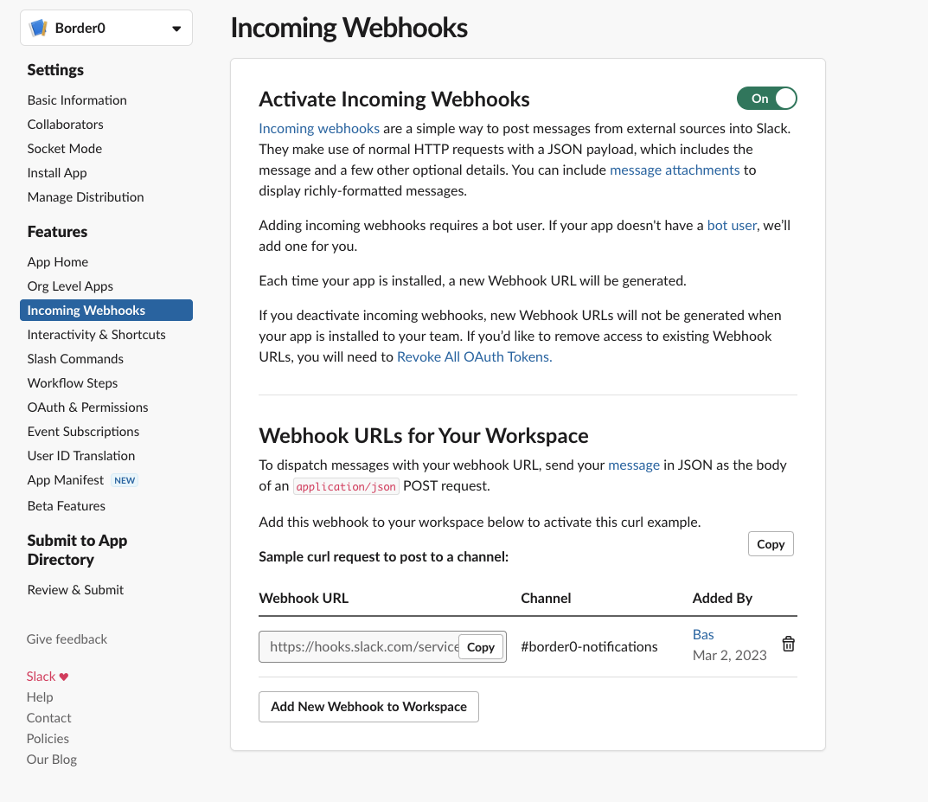Click the Submit to App Directory heading
The width and height of the screenshot is (928, 802).
[77, 550]
